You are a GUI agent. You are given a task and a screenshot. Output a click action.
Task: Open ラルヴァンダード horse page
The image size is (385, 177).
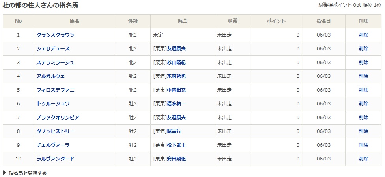[55, 159]
